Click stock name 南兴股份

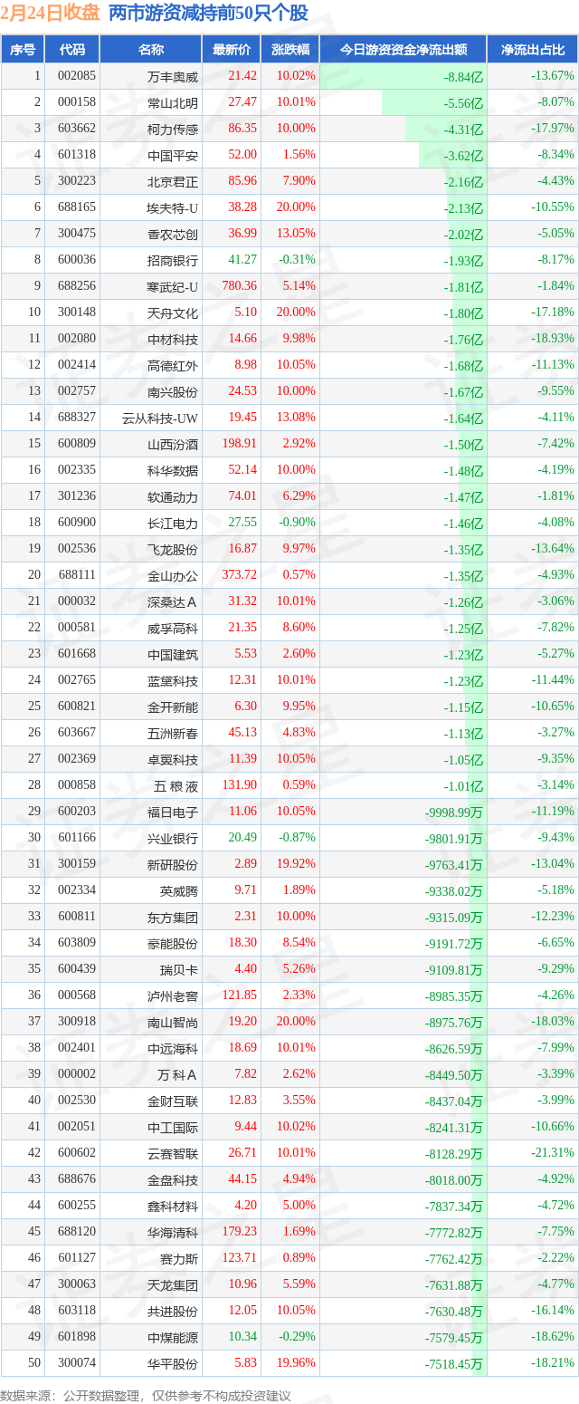pos(173,391)
